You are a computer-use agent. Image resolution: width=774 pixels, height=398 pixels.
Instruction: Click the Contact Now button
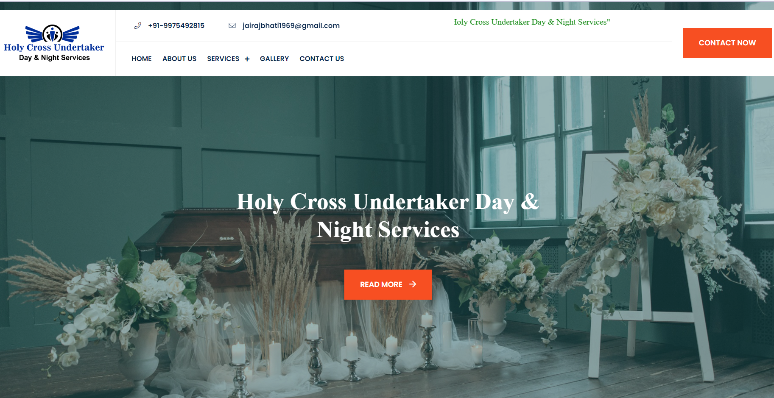[x=727, y=43]
